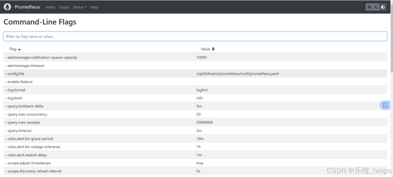
Task: Click the resend-delay value 1m
Action: [x=199, y=155]
